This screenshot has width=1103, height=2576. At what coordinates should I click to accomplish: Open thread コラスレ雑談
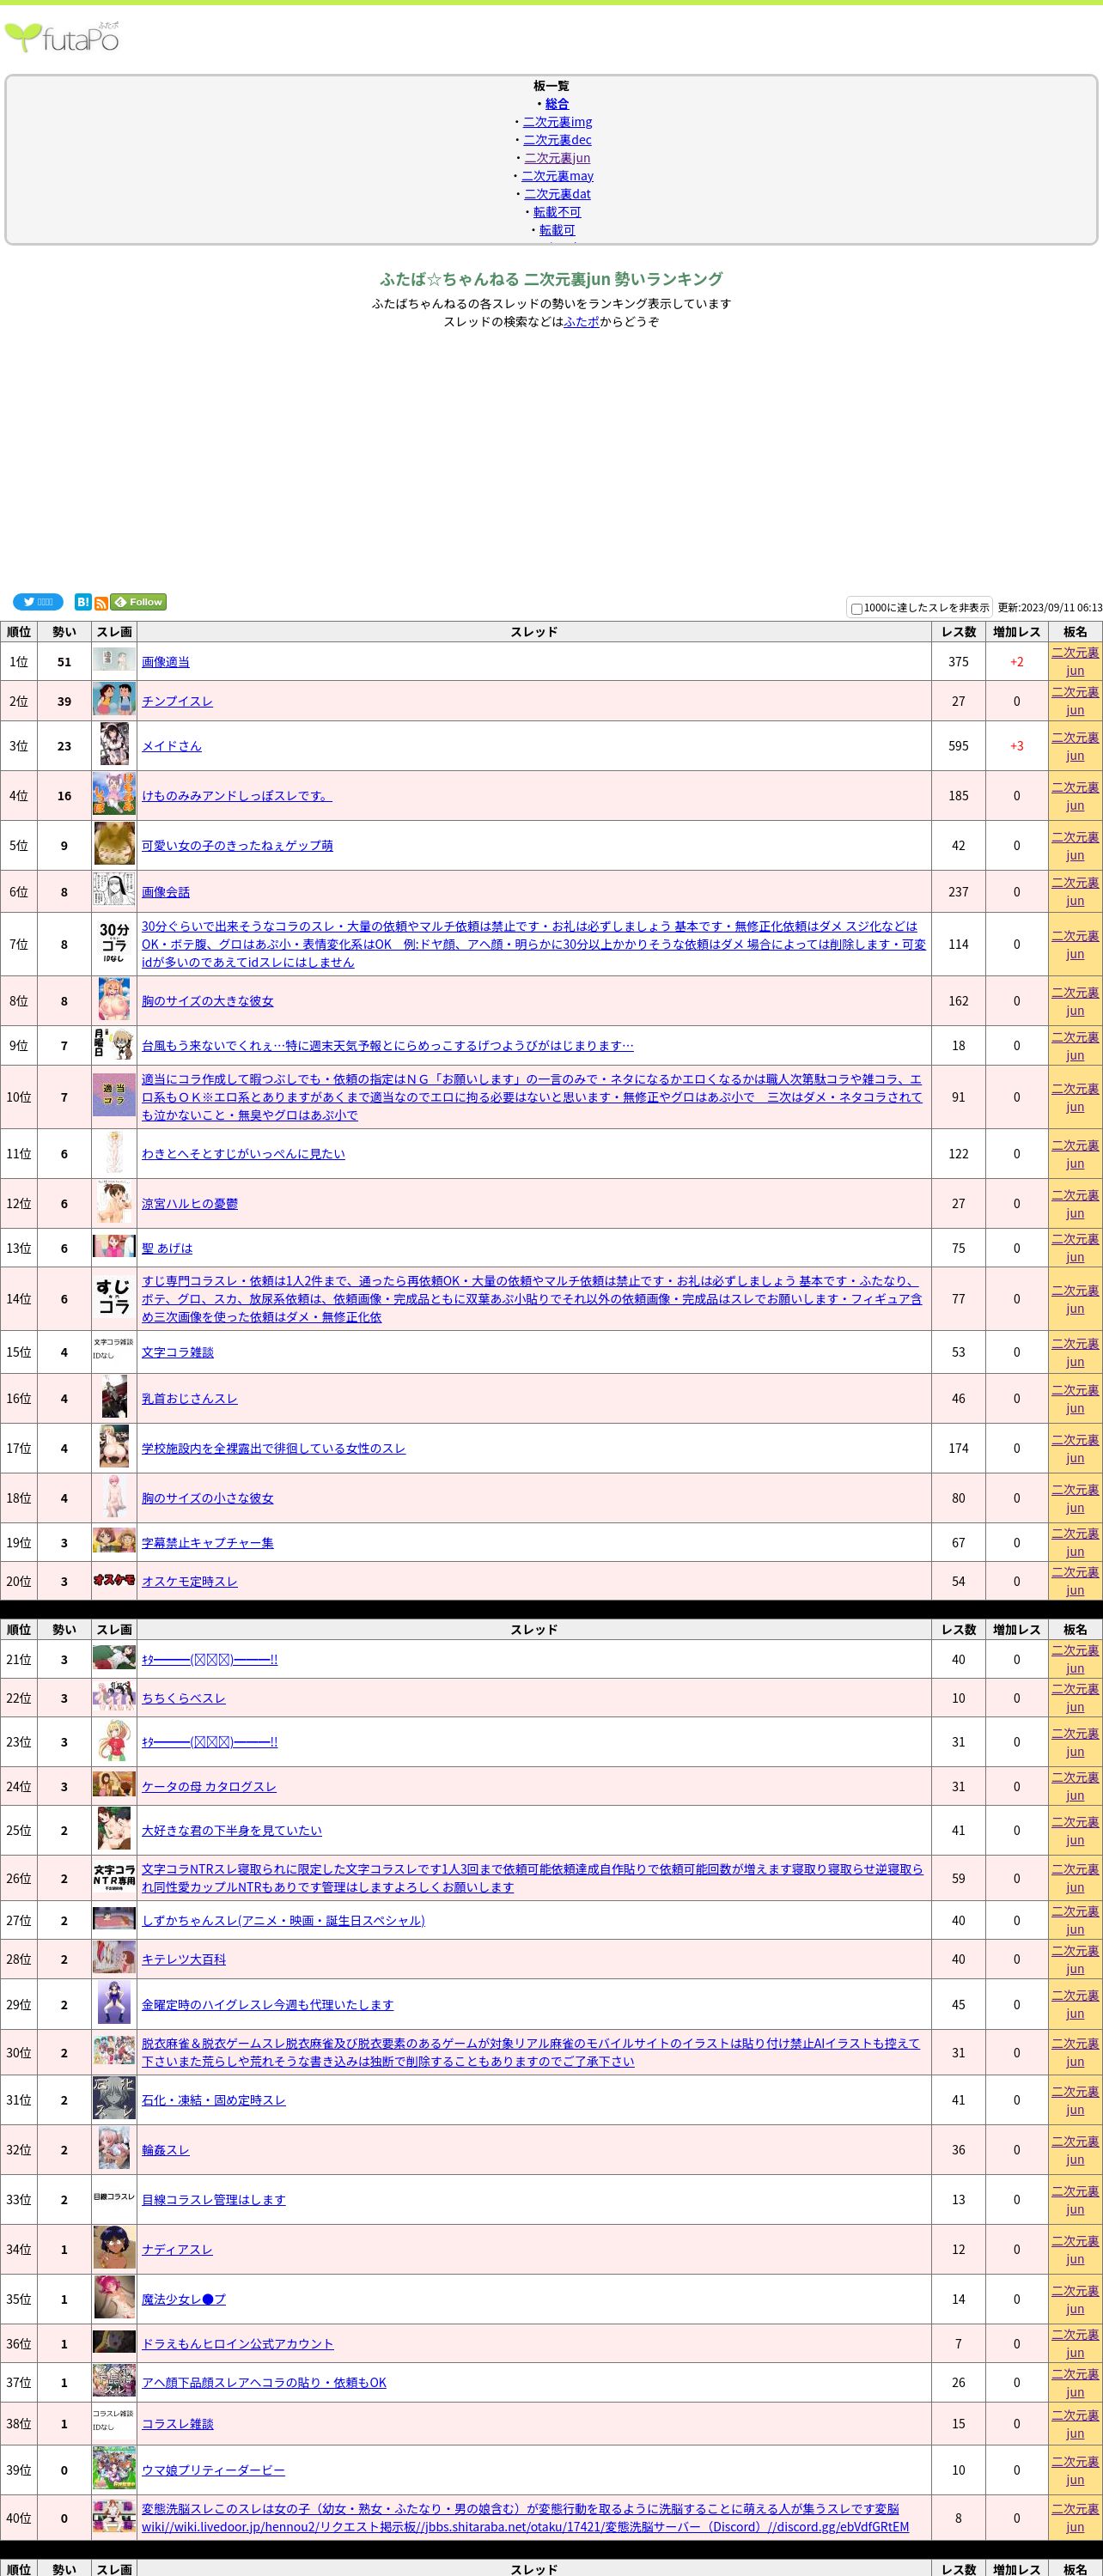tap(177, 2424)
